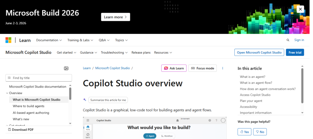Close the Microsoft Build 2026 banner
This screenshot has height=139, width=313.
300,9
